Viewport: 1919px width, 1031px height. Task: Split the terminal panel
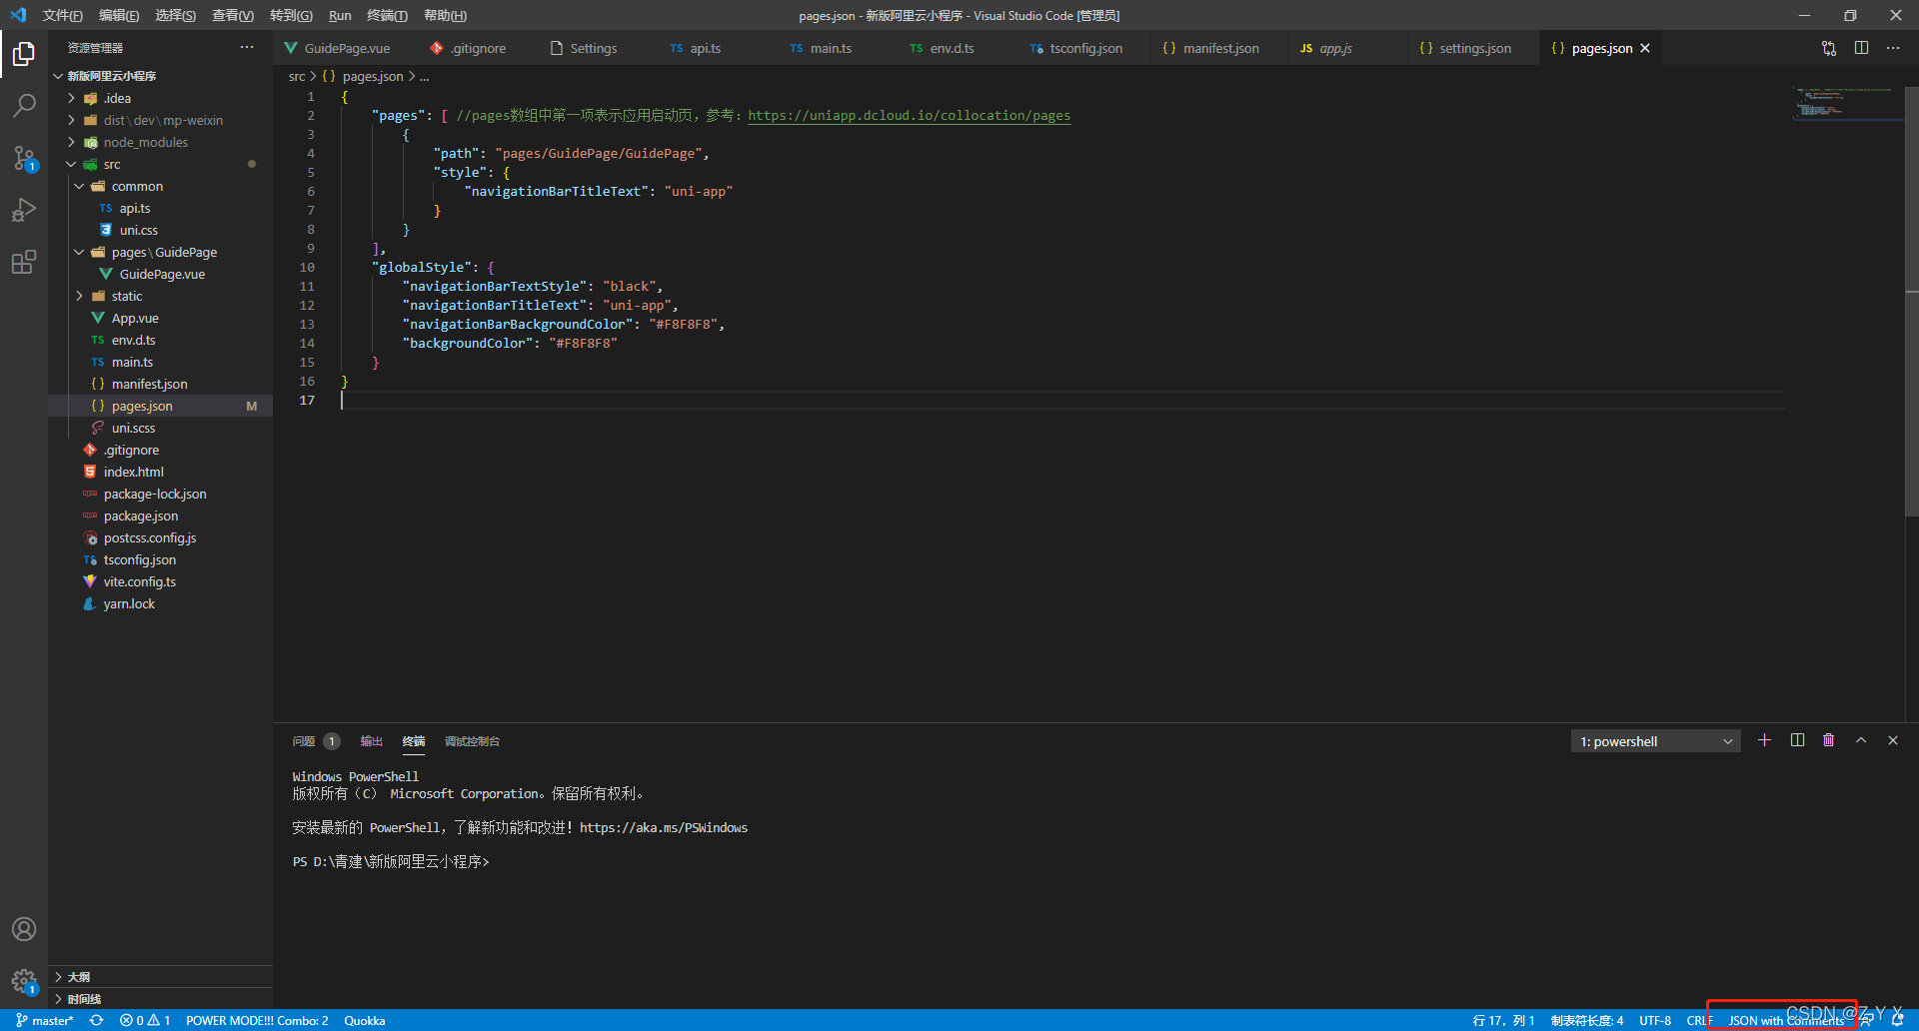(1797, 740)
